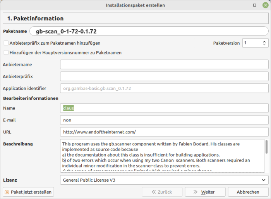Click into the Anbietername field
The image size is (271, 199).
[x=164, y=64]
